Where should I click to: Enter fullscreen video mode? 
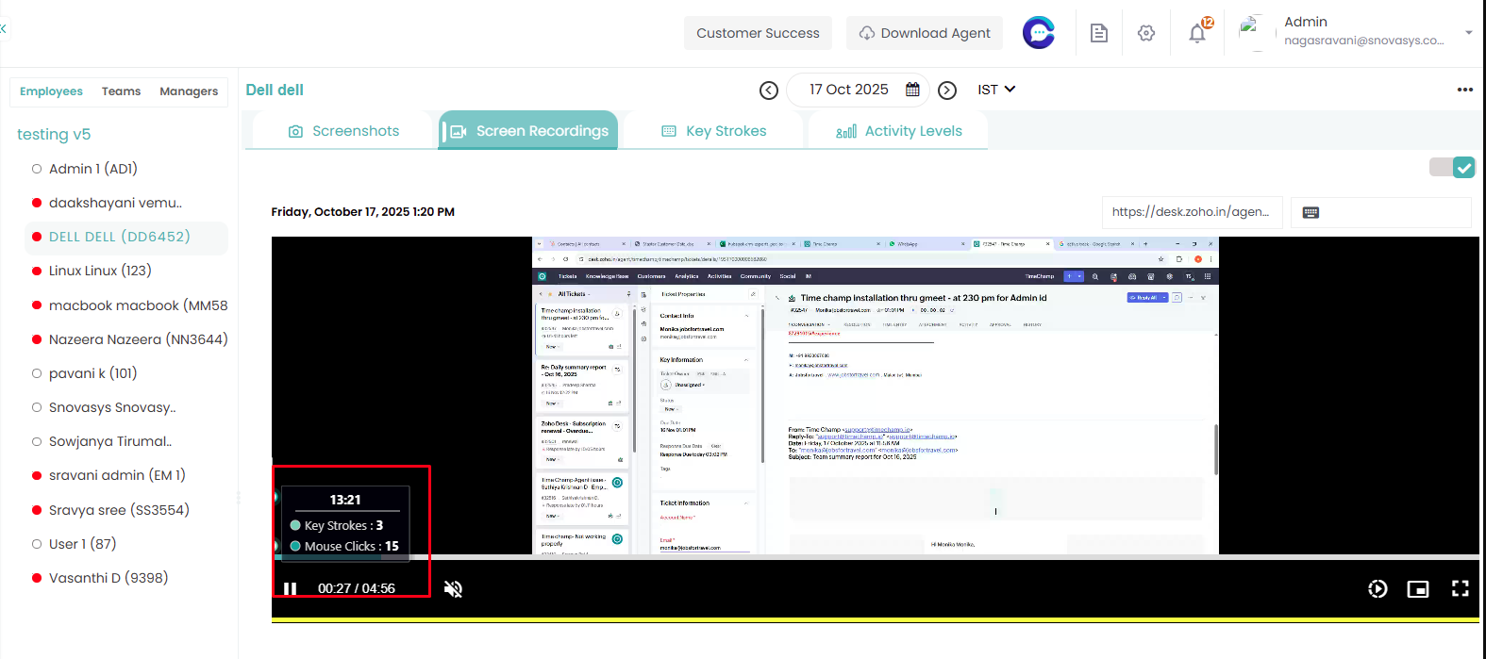1461,588
